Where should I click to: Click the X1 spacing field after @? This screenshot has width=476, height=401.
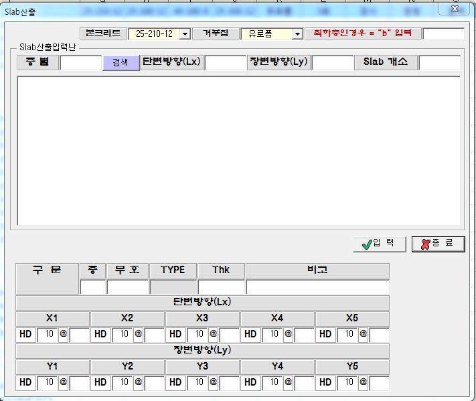pyautogui.click(x=80, y=335)
